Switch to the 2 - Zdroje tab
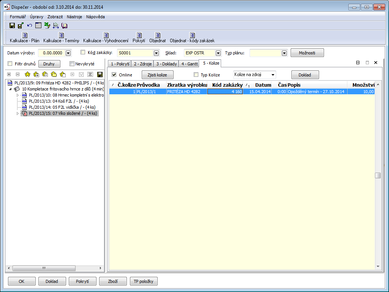Image resolution: width=389 pixels, height=292 pixels. (x=143, y=64)
